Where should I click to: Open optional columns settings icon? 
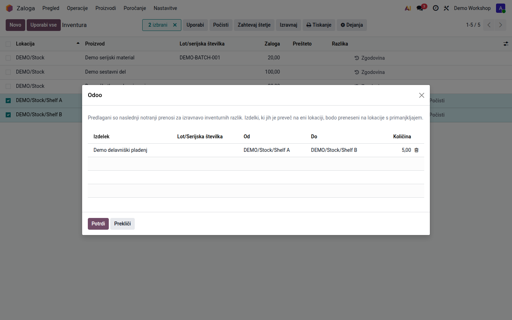[506, 44]
